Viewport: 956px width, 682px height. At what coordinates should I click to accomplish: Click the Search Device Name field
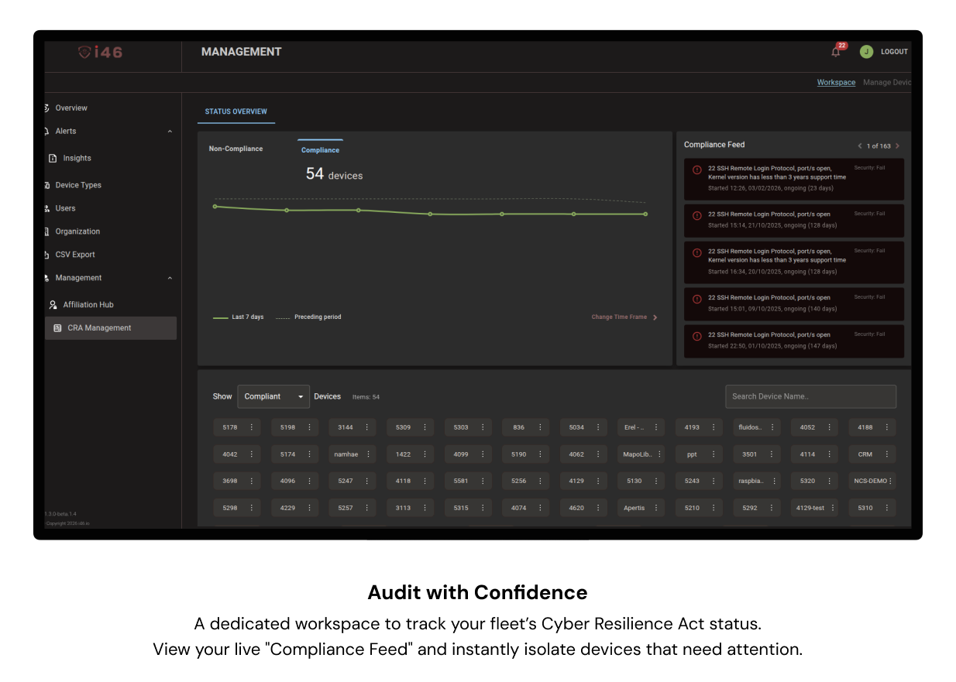pyautogui.click(x=810, y=396)
